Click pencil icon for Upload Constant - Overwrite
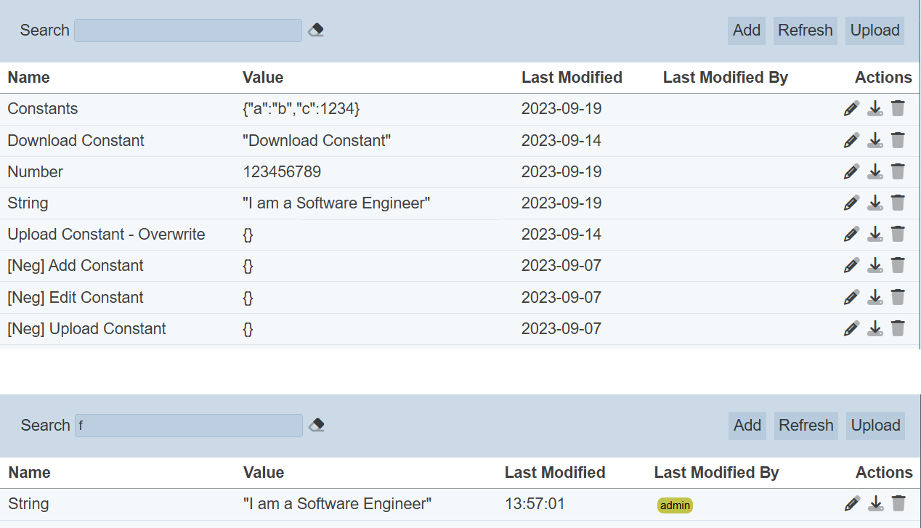 [x=851, y=234]
